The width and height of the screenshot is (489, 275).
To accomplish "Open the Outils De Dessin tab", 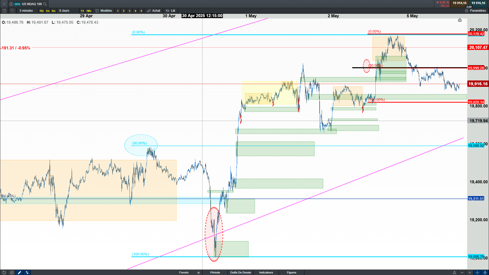I will [240, 272].
